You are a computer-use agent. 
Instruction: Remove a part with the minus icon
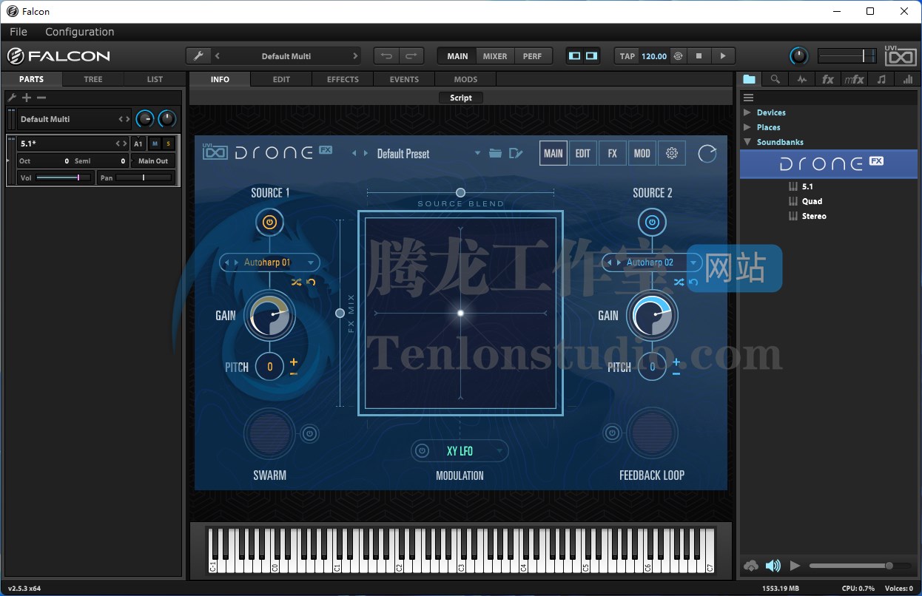point(41,98)
